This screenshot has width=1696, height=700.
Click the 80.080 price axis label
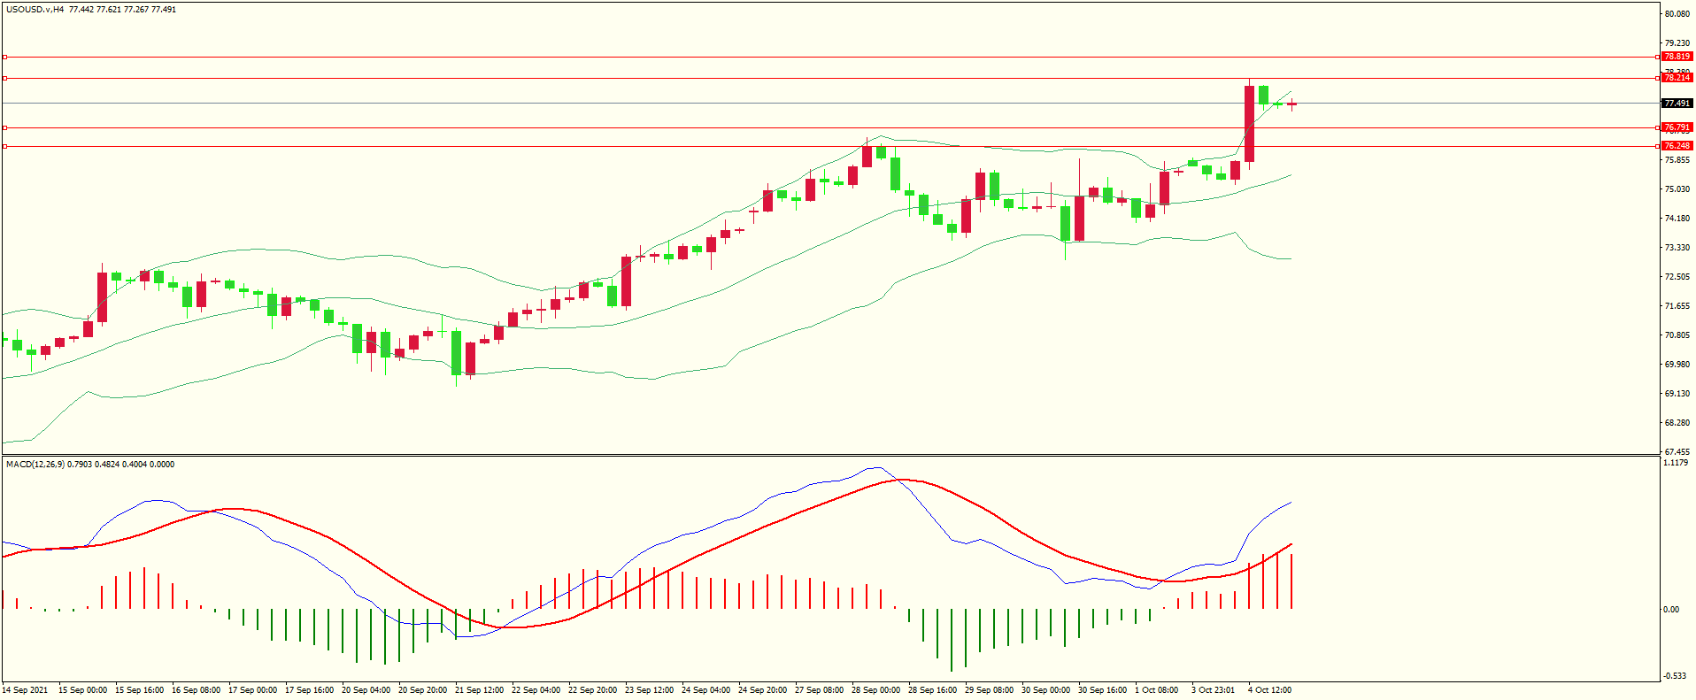1677,14
